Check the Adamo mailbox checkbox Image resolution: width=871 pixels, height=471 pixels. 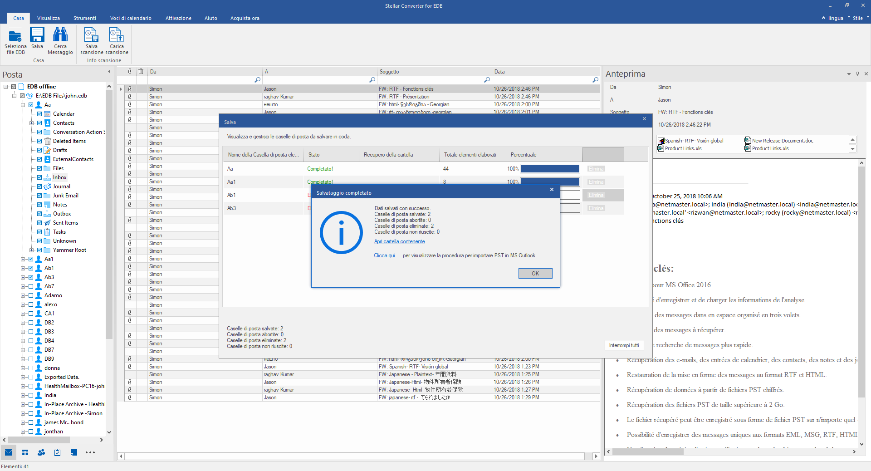[x=31, y=295]
